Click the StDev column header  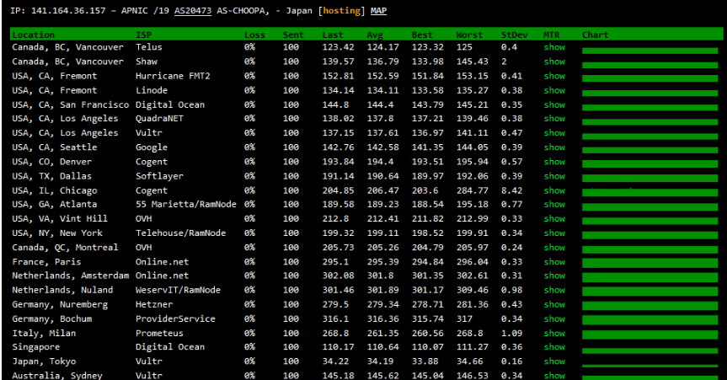click(514, 35)
